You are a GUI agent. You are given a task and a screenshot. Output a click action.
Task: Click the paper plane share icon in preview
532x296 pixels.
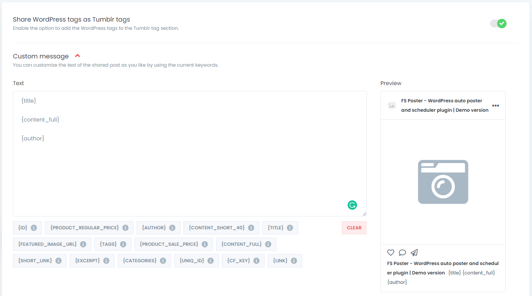(414, 252)
